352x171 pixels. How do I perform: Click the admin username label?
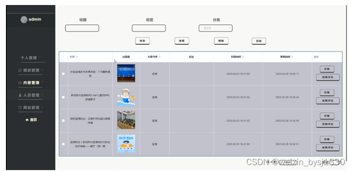point(35,19)
